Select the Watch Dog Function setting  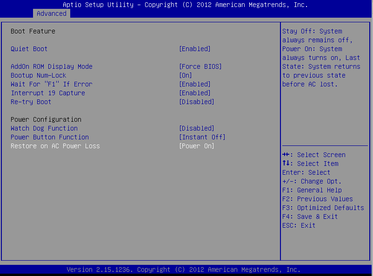pyautogui.click(x=44, y=128)
